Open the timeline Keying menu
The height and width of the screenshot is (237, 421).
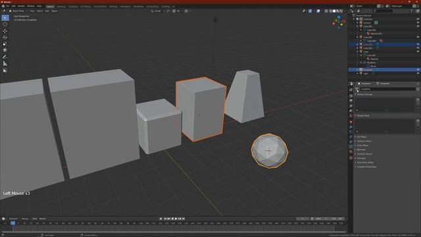pyautogui.click(x=25, y=219)
